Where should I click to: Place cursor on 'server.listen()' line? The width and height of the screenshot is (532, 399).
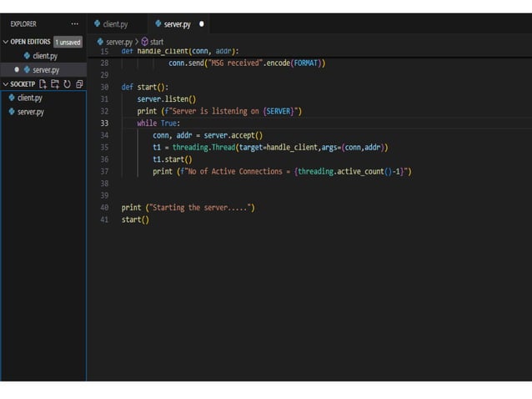pos(167,99)
